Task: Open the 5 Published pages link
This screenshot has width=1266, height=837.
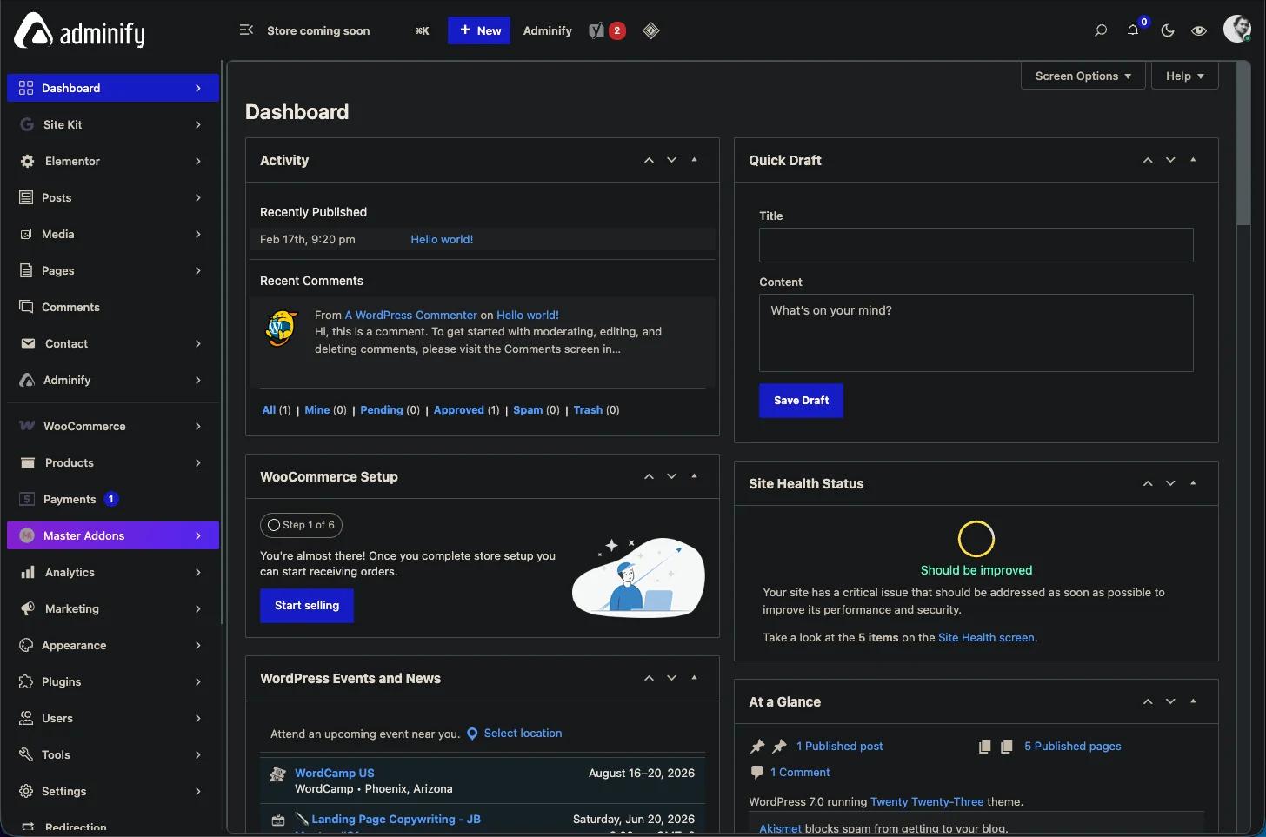Action: click(x=1073, y=746)
